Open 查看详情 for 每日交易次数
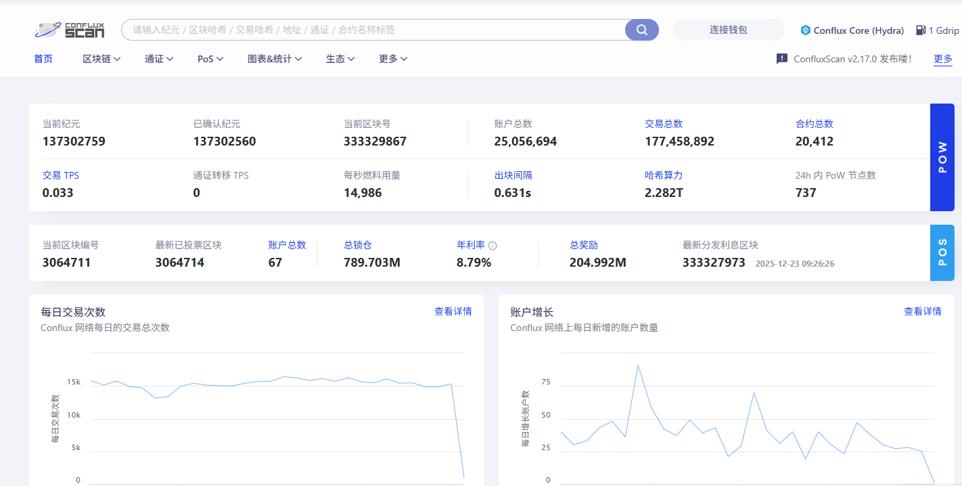 [453, 311]
